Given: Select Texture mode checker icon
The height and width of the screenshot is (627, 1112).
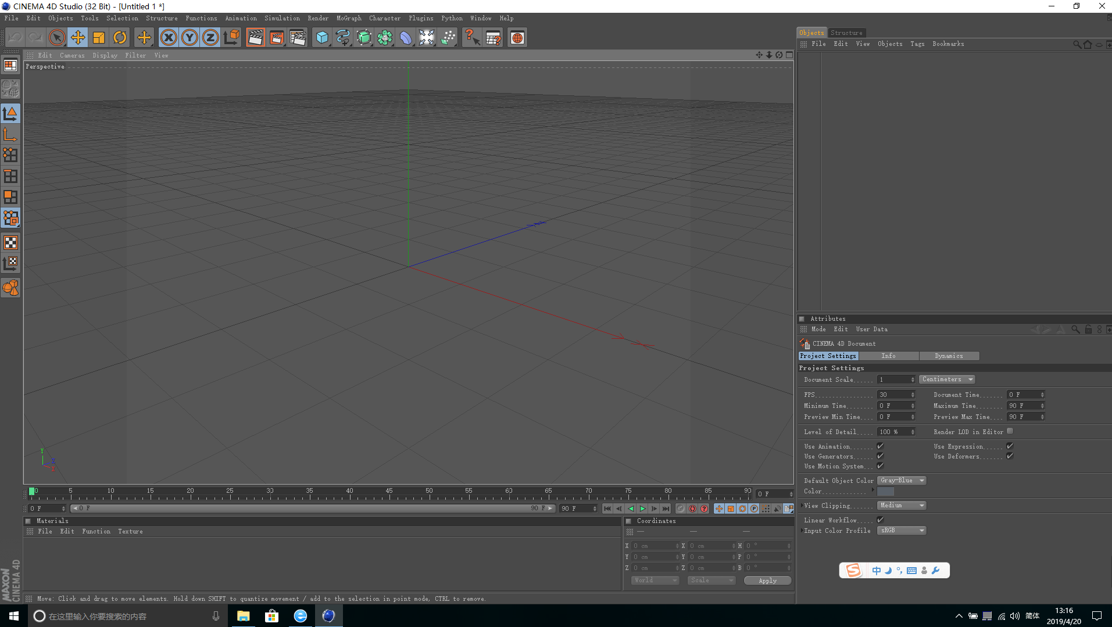Looking at the screenshot, I should (10, 242).
